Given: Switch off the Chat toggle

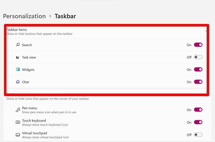Looking at the screenshot, I should tap(198, 82).
